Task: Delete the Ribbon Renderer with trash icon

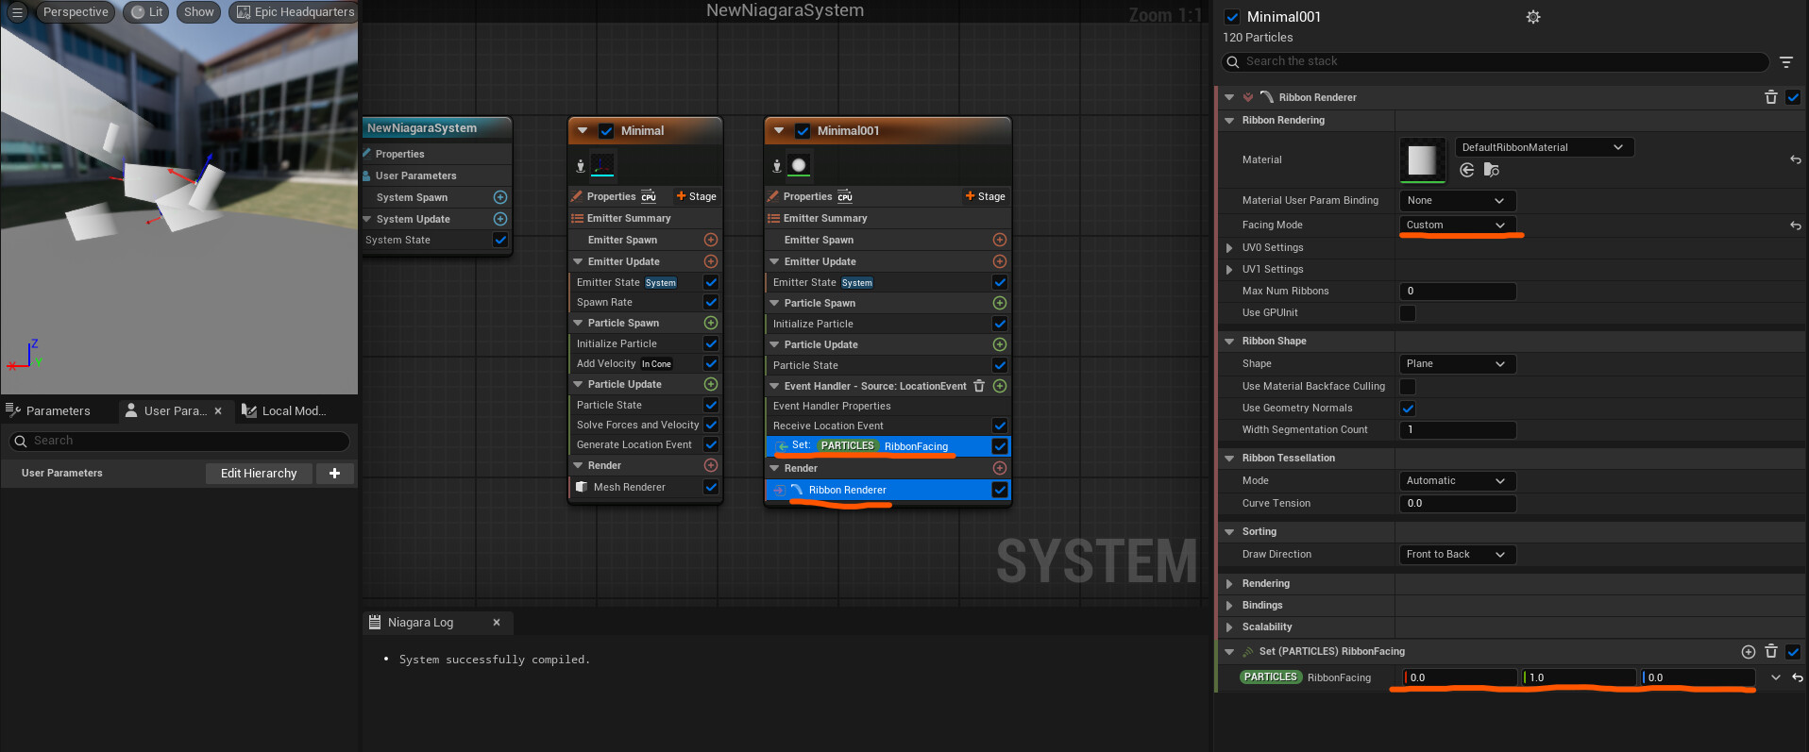Action: click(x=1771, y=97)
